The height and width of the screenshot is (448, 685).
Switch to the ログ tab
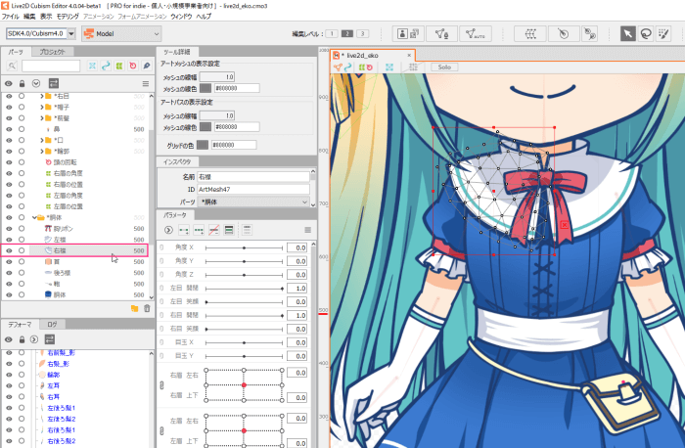click(x=53, y=325)
